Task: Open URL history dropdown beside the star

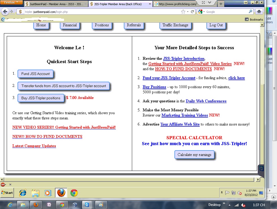Action: tap(187, 12)
